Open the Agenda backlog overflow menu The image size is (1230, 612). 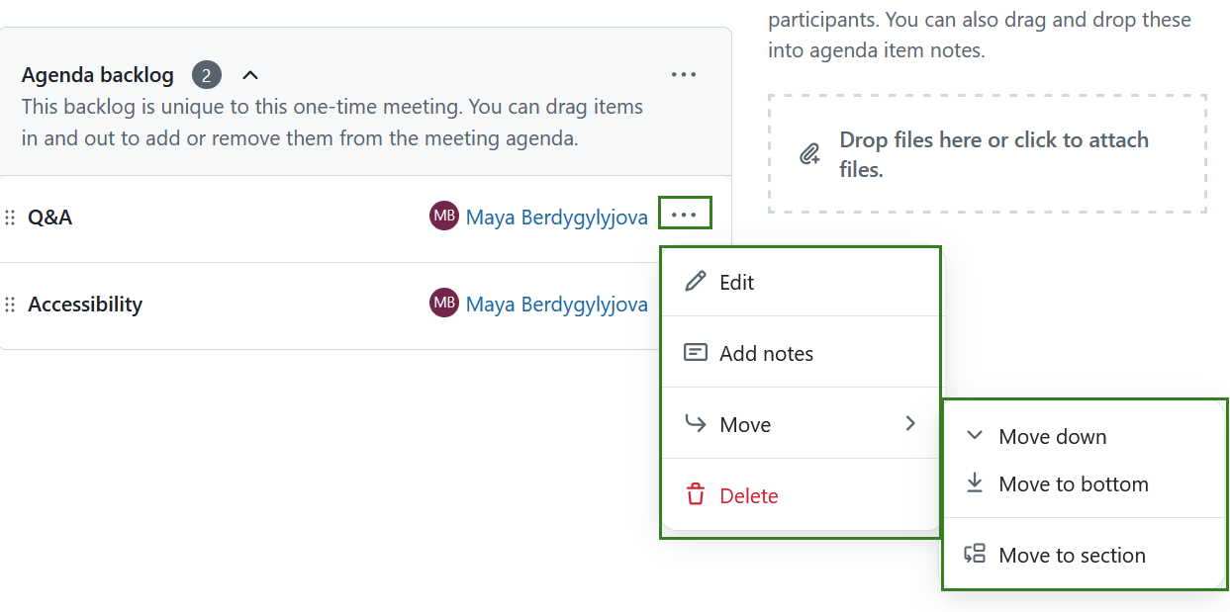point(683,74)
